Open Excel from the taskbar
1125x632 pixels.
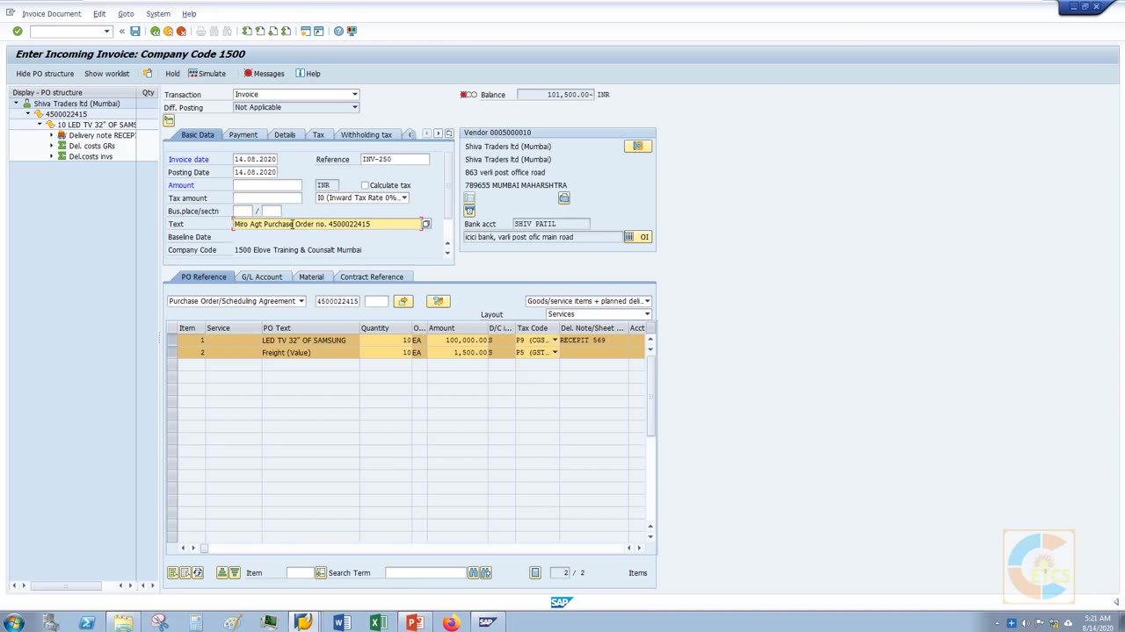pyautogui.click(x=377, y=622)
